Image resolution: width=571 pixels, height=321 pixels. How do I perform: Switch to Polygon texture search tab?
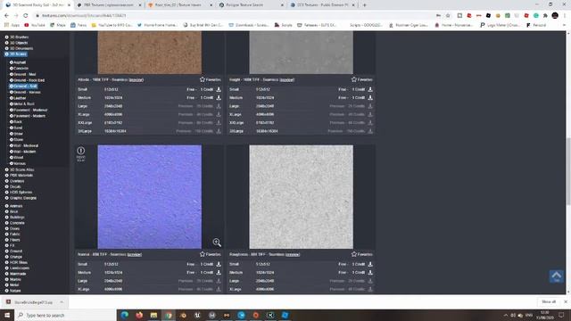click(x=252, y=5)
